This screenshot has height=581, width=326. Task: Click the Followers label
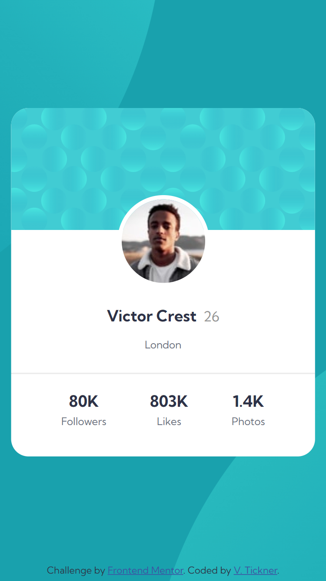(84, 422)
